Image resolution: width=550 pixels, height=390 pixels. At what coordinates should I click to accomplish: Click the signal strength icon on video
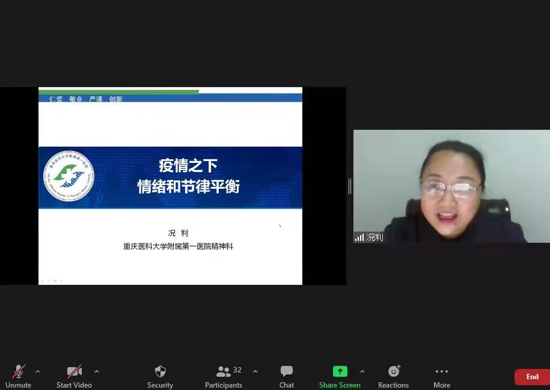click(359, 237)
